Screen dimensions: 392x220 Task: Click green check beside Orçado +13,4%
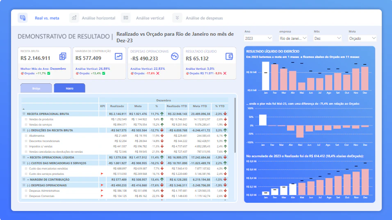(x=103, y=73)
